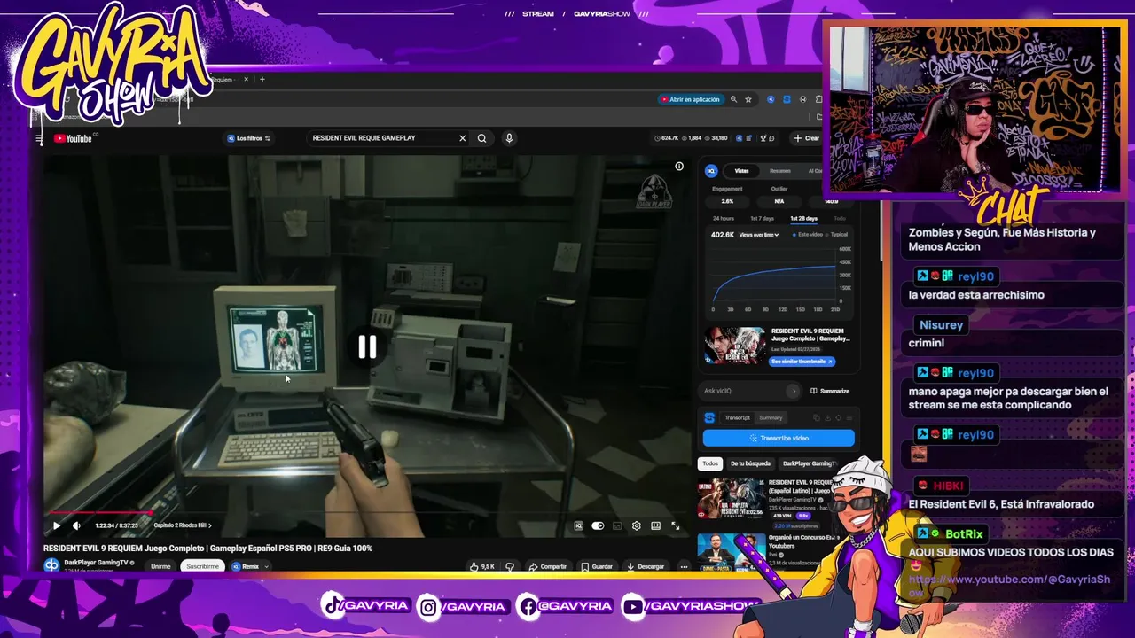The image size is (1135, 638).
Task: Open the Remix dropdown button
Action: click(250, 566)
